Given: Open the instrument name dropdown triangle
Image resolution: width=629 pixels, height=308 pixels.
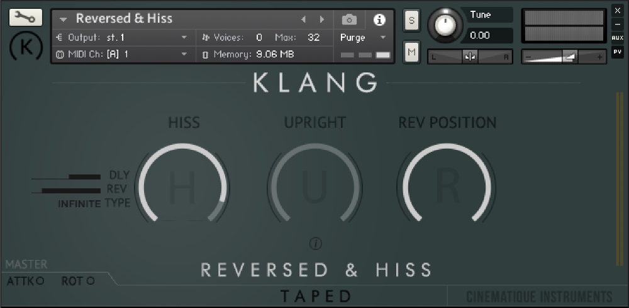Looking at the screenshot, I should 63,20.
